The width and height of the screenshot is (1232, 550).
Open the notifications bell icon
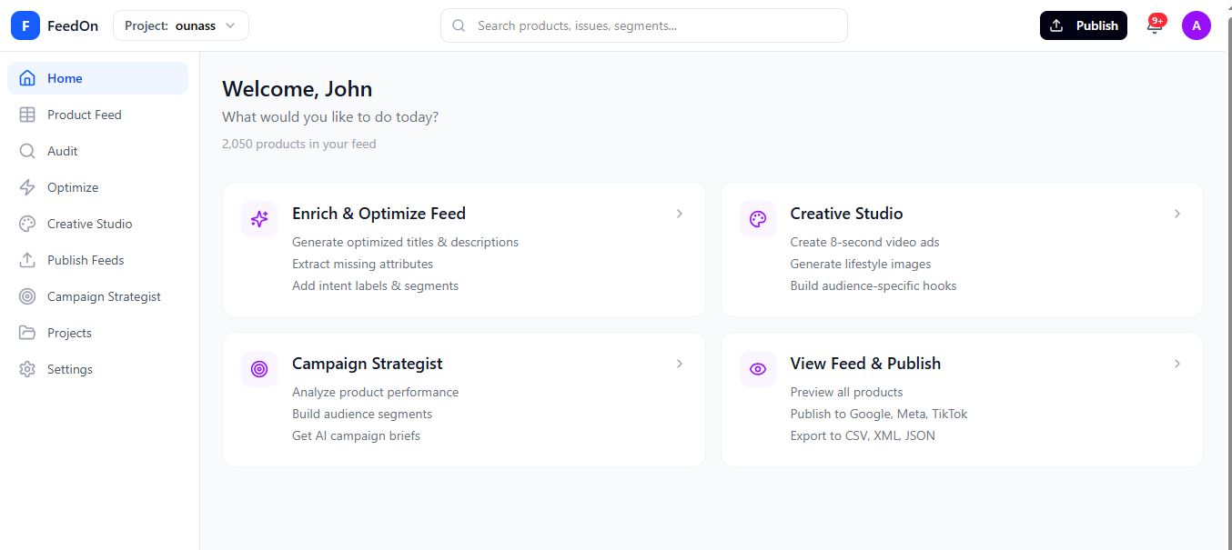1155,25
